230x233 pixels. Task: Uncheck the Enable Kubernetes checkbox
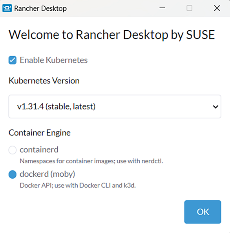[13, 60]
